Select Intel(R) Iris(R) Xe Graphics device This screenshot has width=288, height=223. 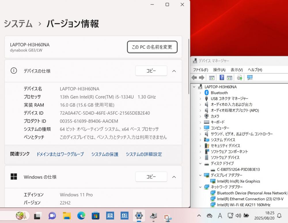238,181
